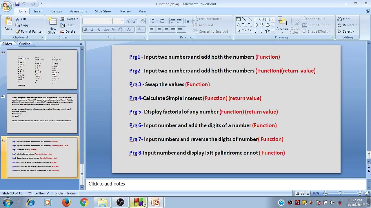Launch Google Chrome from the taskbar
Image resolution: width=371 pixels, height=208 pixels.
click(x=84, y=202)
